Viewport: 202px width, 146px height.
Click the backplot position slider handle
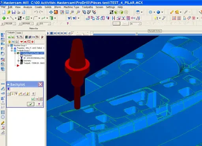(137, 34)
